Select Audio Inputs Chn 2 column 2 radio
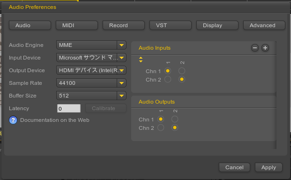 pyautogui.click(x=182, y=79)
